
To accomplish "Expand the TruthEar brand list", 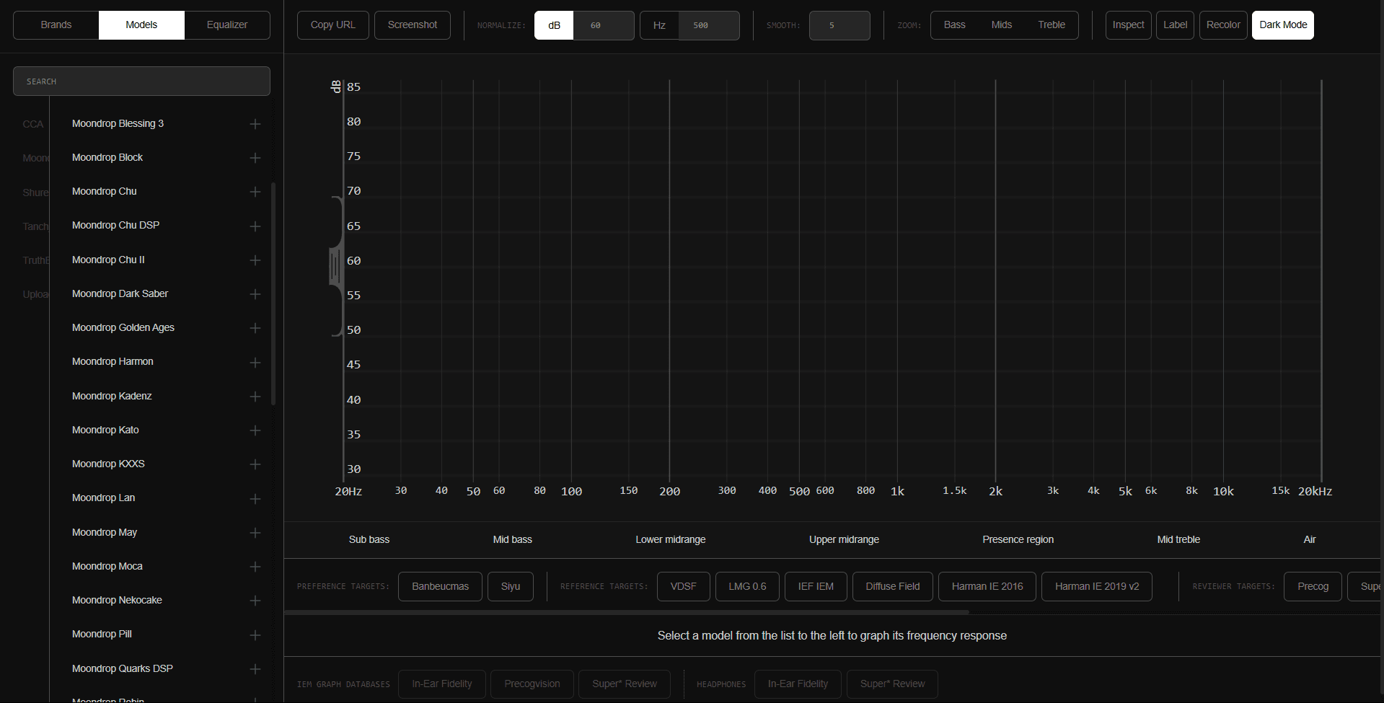I will [x=35, y=260].
